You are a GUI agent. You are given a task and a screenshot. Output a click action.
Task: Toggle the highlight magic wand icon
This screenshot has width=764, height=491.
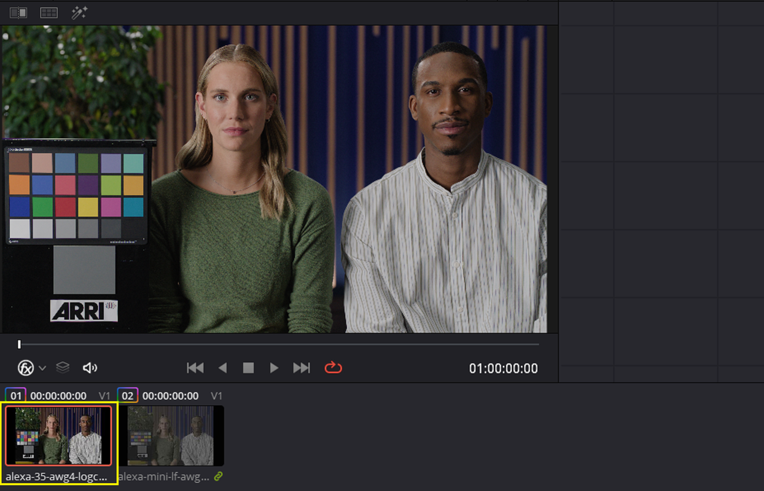point(79,12)
